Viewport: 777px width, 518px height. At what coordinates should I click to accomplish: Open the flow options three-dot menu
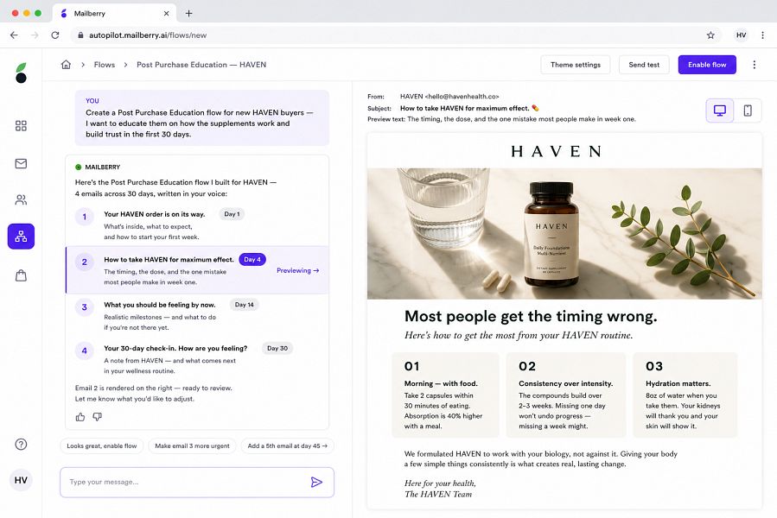point(755,65)
